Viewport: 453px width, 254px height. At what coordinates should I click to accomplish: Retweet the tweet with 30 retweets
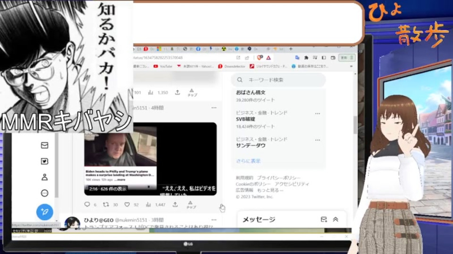[x=106, y=204]
